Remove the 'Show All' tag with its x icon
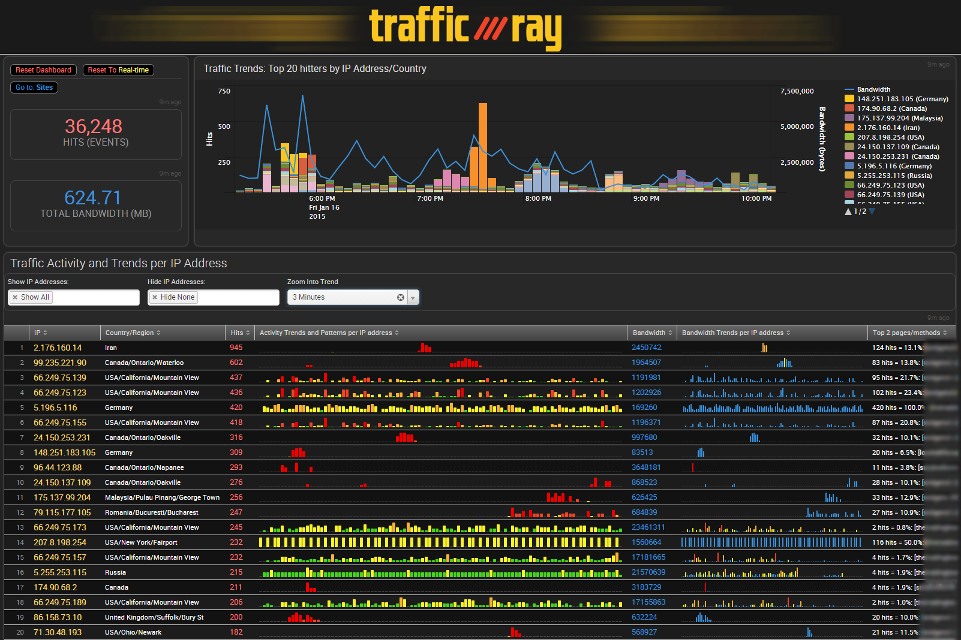 [x=15, y=297]
